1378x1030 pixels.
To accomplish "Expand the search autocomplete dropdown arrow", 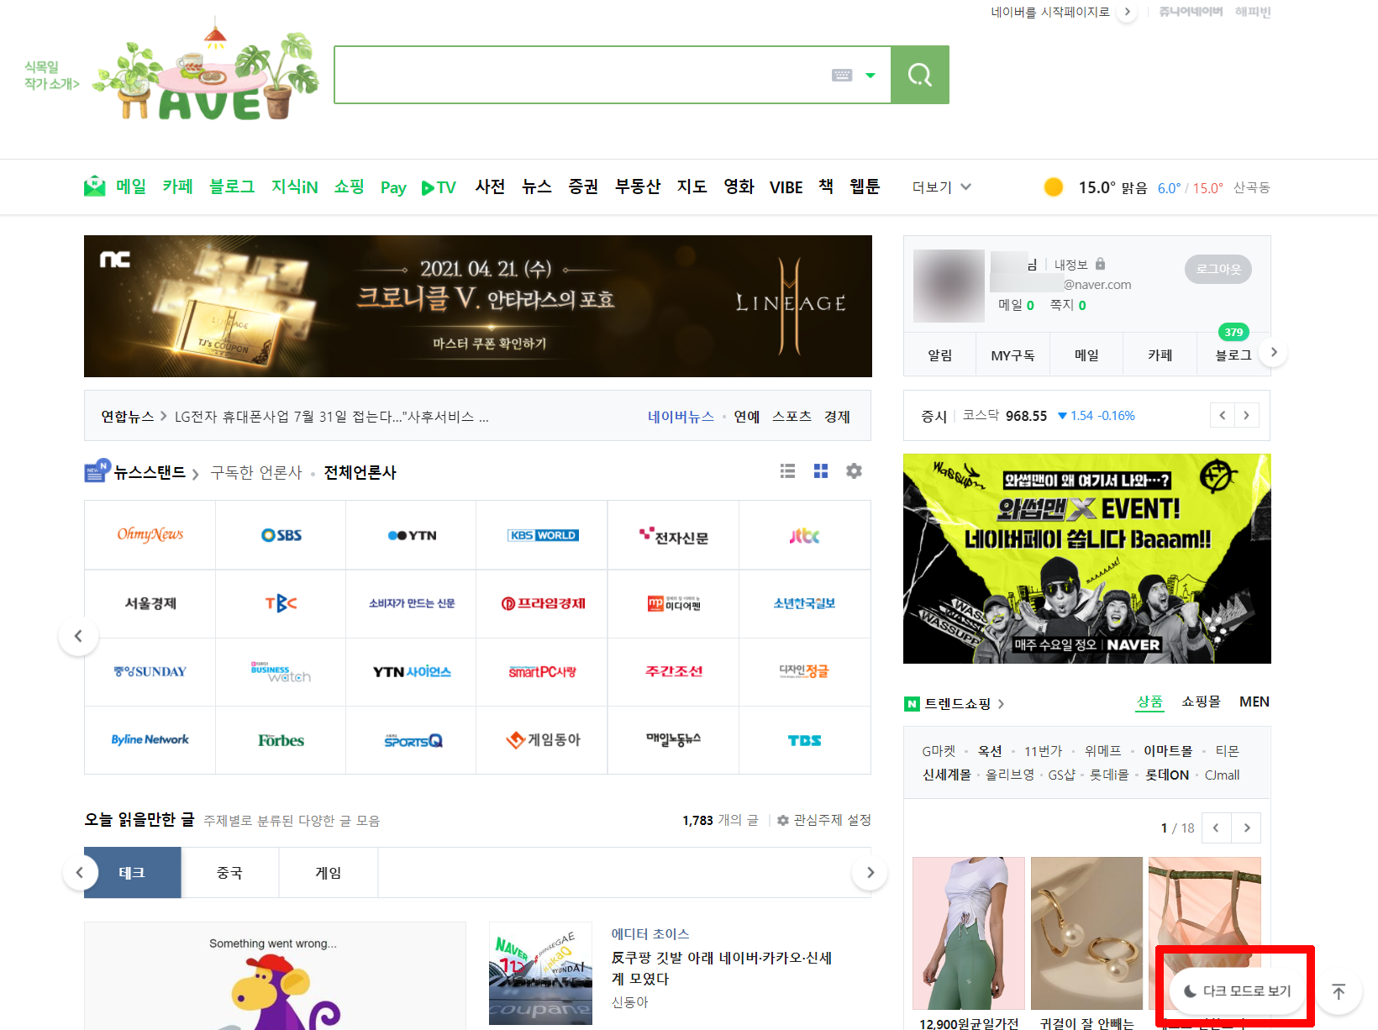I will pos(870,76).
